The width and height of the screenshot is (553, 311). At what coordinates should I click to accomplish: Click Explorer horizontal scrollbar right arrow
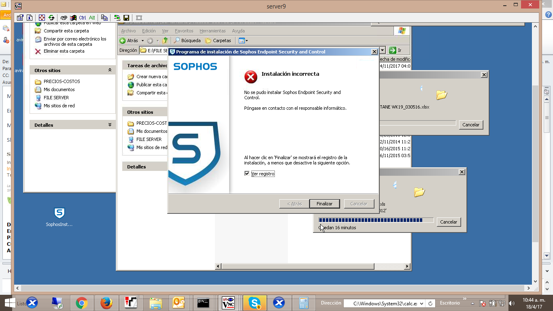pyautogui.click(x=408, y=266)
